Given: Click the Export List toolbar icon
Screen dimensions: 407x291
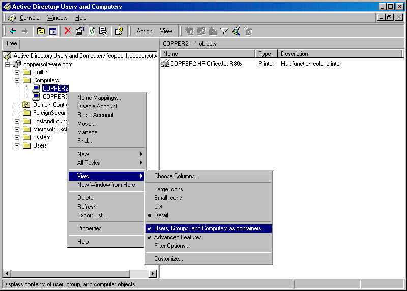Looking at the screenshot, I should (x=103, y=31).
